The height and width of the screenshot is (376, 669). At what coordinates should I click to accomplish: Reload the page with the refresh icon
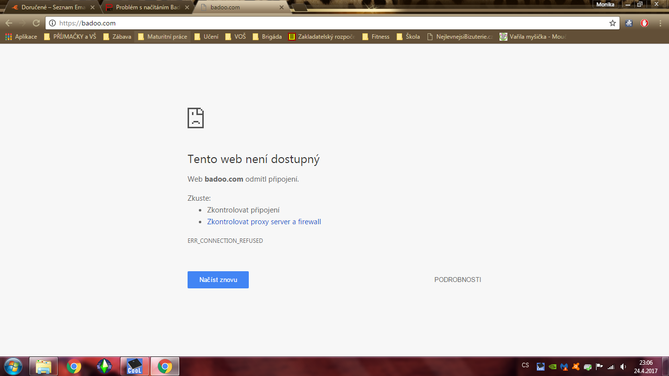(x=36, y=23)
